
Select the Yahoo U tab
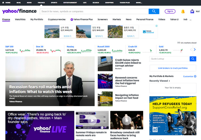point(174,19)
